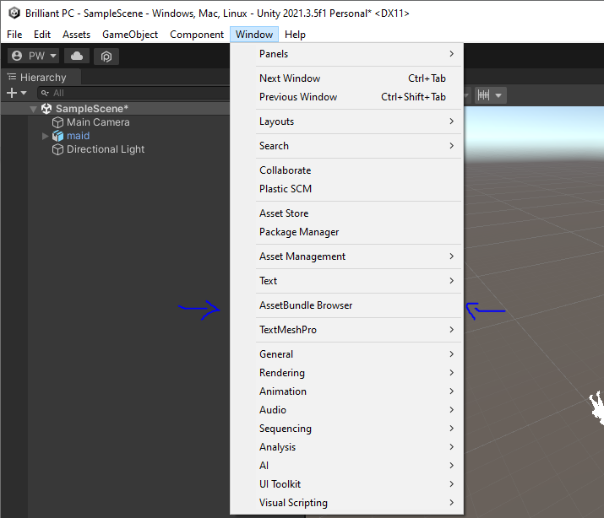The width and height of the screenshot is (604, 518).
Task: Open Package Manager
Action: (346, 232)
